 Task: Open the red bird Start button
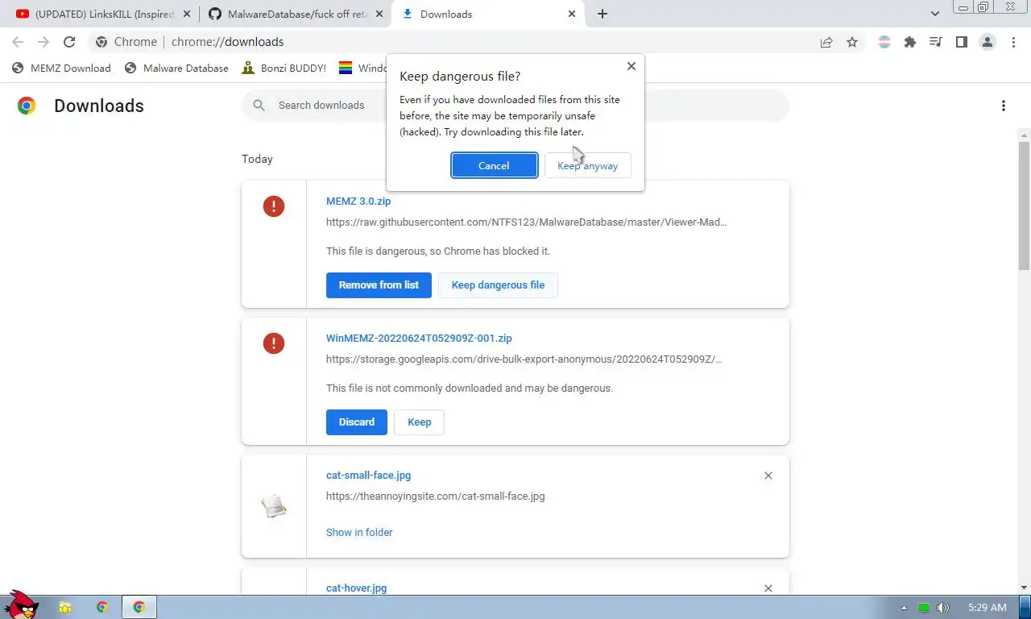coord(20,604)
